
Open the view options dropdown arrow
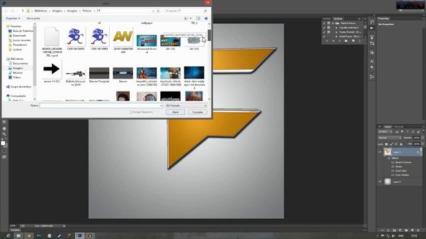191,18
